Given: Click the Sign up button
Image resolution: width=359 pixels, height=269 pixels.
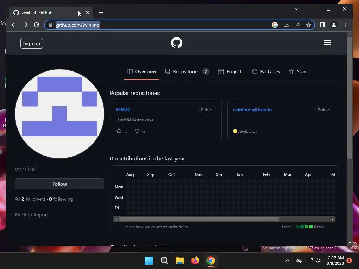Looking at the screenshot, I should [x=32, y=43].
